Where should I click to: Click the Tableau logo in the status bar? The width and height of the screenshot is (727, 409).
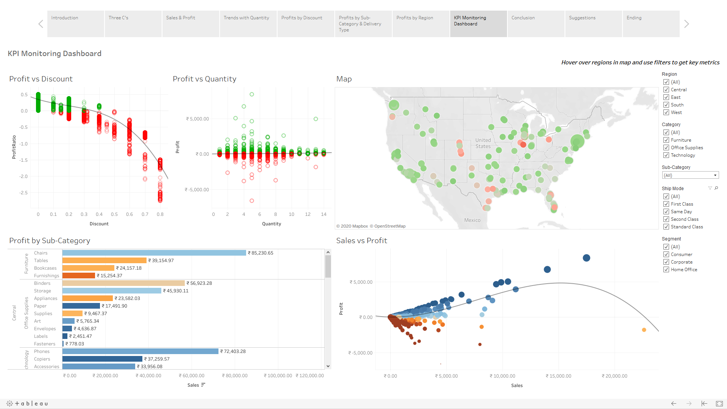(27, 403)
